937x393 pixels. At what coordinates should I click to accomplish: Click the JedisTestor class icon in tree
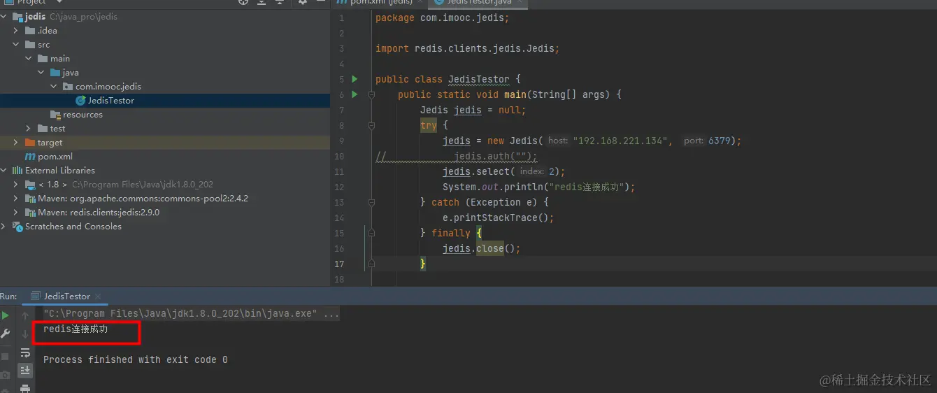pos(80,101)
